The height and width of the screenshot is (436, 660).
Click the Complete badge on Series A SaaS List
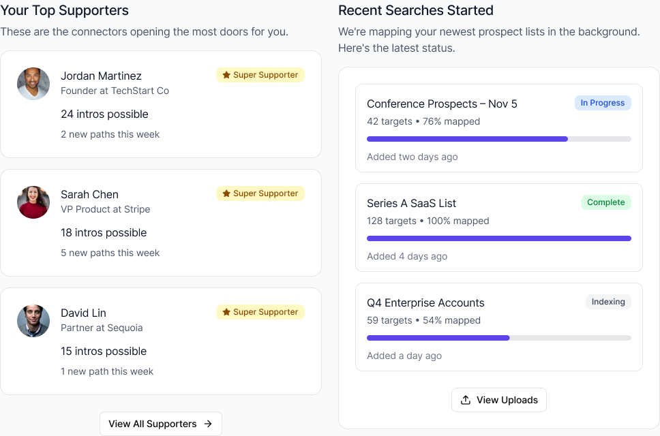coord(605,202)
